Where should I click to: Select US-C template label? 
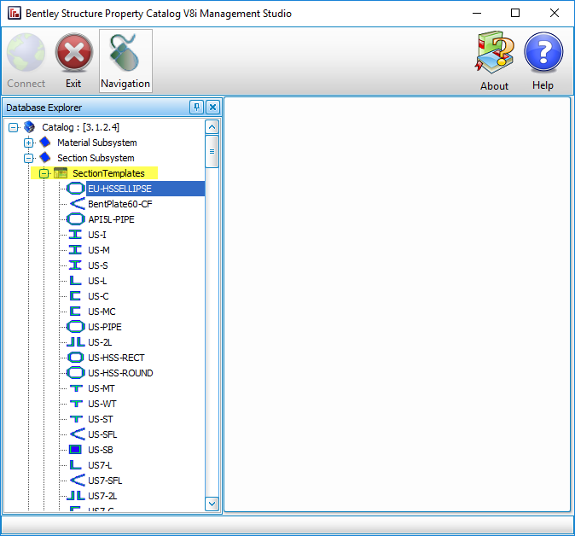click(x=98, y=296)
